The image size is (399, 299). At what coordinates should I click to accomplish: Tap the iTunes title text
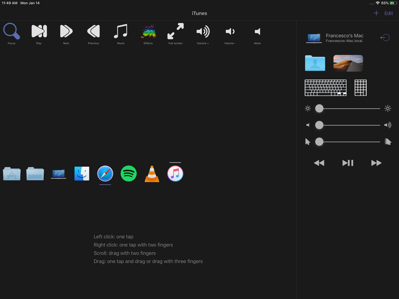(199, 13)
